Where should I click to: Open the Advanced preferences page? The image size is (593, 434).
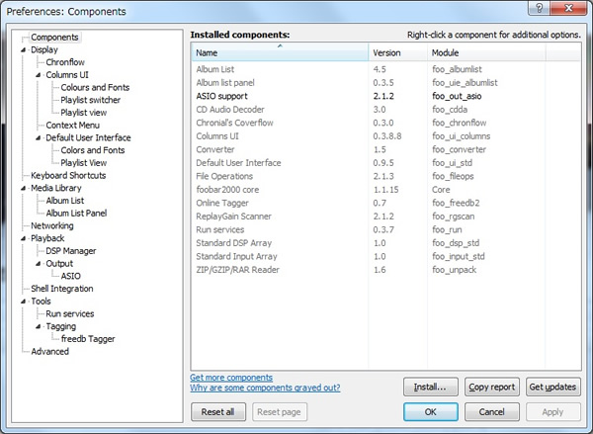pyautogui.click(x=50, y=351)
